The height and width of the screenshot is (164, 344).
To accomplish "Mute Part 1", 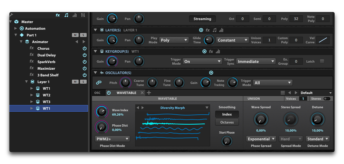I will tap(75, 35).
